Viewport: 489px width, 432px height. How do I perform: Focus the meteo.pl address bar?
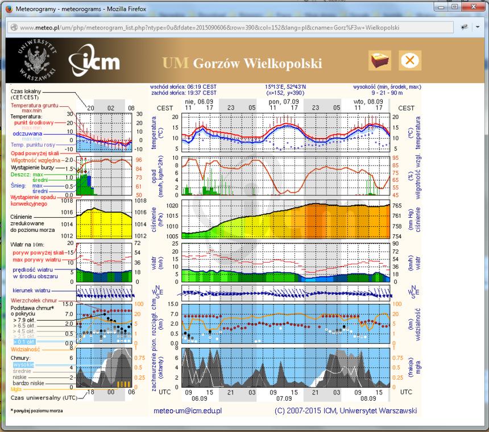click(231, 27)
